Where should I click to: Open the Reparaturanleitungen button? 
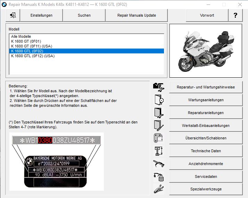click(x=206, y=113)
